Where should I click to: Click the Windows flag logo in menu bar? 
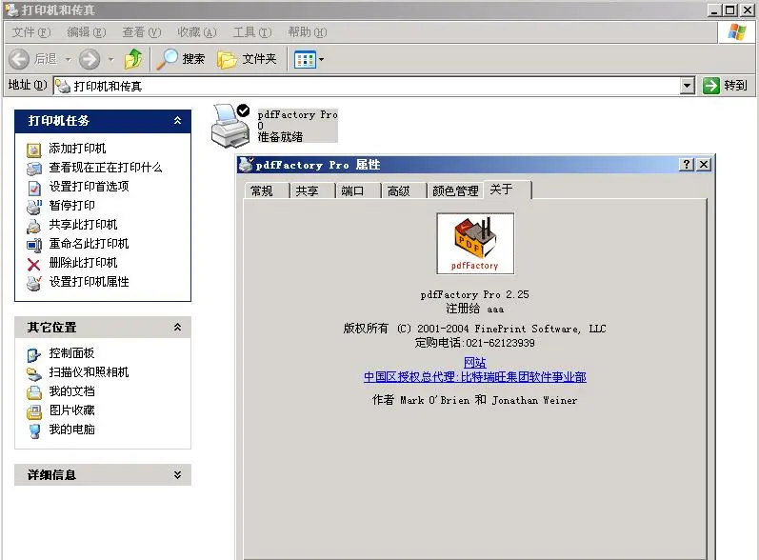[737, 32]
